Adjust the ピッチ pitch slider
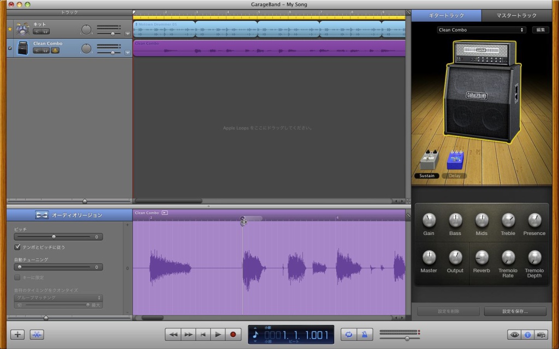The image size is (559, 349). tap(54, 237)
